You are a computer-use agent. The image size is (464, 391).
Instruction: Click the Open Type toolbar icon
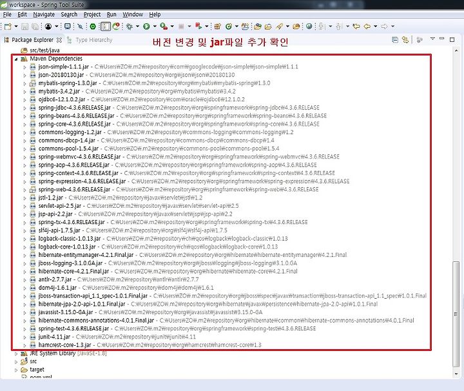click(x=258, y=26)
